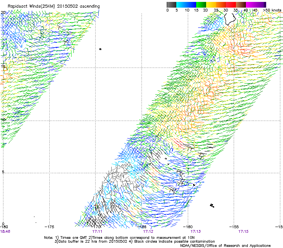Click the latitude label '5'

(3, 172)
